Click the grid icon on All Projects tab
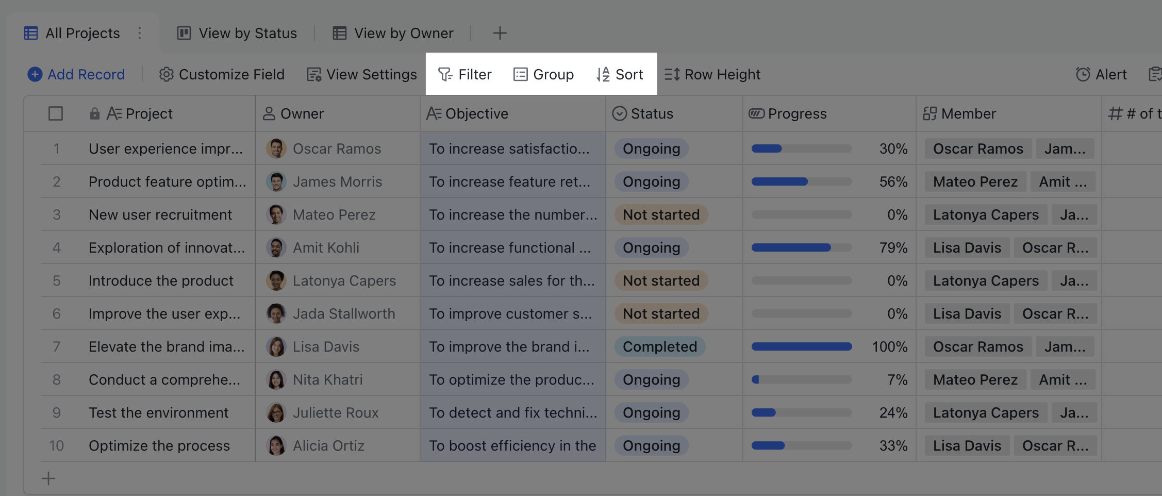The width and height of the screenshot is (1162, 496). pos(31,32)
